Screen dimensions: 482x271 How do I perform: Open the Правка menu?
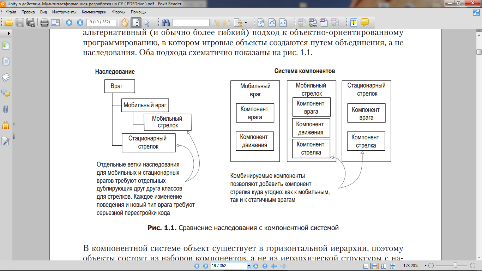(28, 12)
